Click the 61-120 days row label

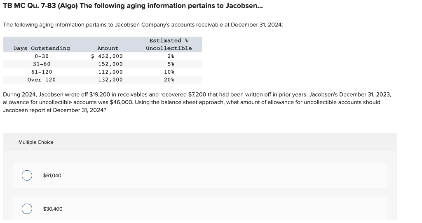(x=42, y=72)
